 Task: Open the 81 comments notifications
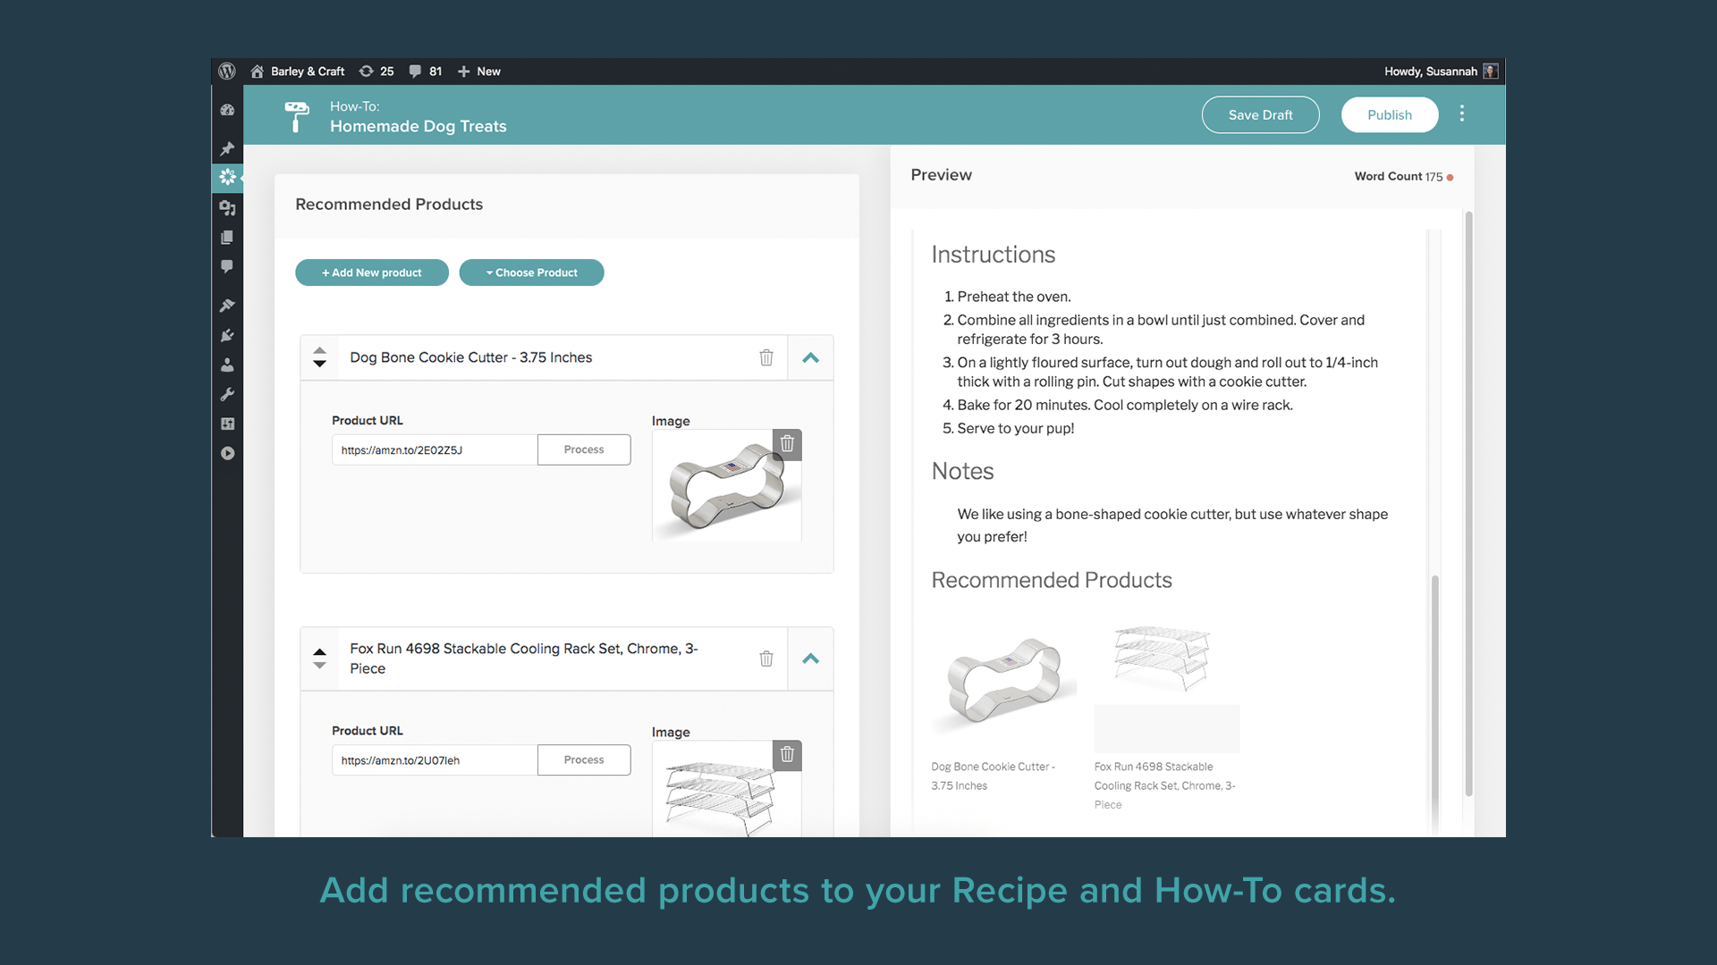(426, 71)
